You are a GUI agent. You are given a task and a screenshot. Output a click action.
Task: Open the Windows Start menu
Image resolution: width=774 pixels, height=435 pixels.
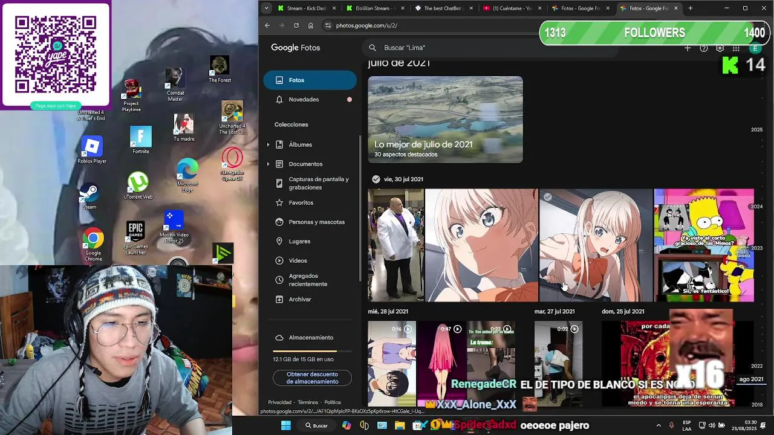[x=286, y=425]
